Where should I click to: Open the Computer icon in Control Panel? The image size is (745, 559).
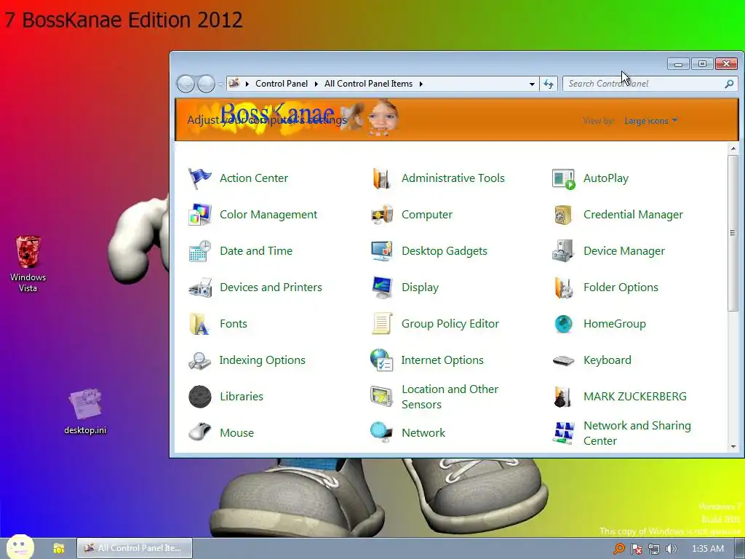[381, 215]
